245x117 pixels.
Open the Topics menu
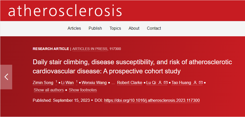115,28
